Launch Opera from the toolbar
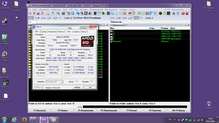This screenshot has width=219, height=123. pos(183,13)
